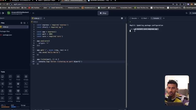Click the workspace search magnifier icon
Screen dimensions: 196x110
coord(187,13)
